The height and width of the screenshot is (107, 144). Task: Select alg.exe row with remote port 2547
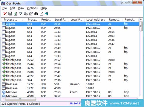click(71, 44)
